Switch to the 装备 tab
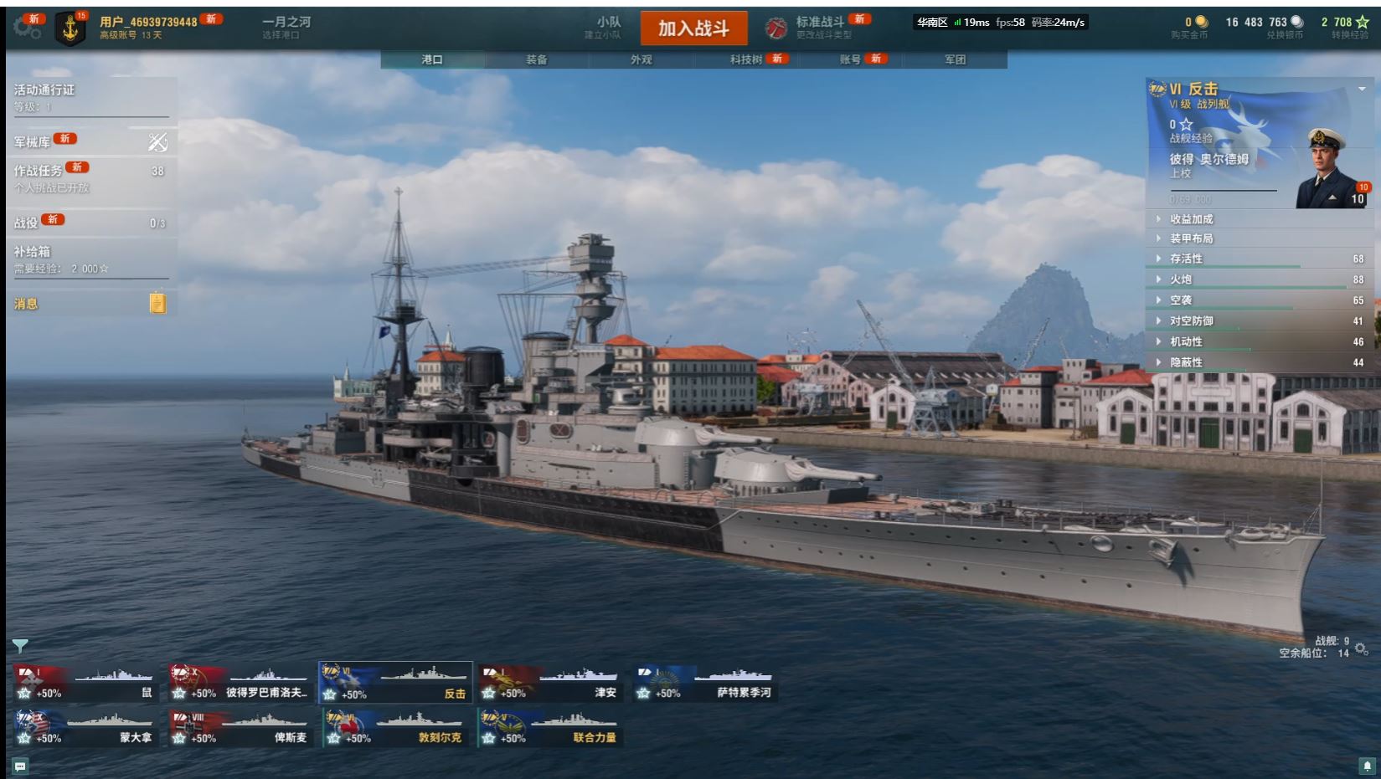 coord(537,59)
